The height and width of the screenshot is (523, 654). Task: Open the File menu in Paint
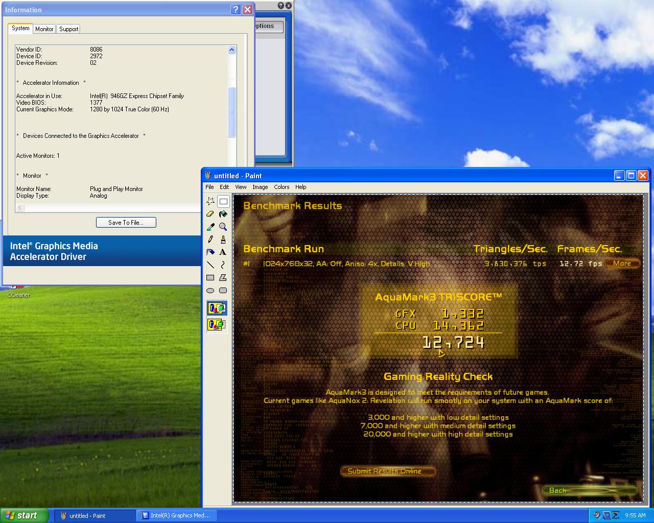coord(209,187)
